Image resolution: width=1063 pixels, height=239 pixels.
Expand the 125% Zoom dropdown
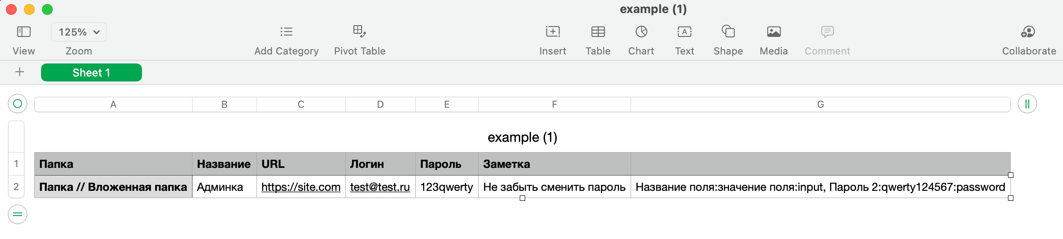tap(79, 32)
